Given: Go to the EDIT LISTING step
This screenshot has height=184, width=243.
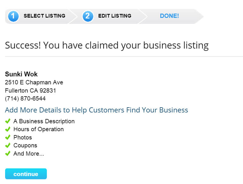Looking at the screenshot, I should 115,16.
